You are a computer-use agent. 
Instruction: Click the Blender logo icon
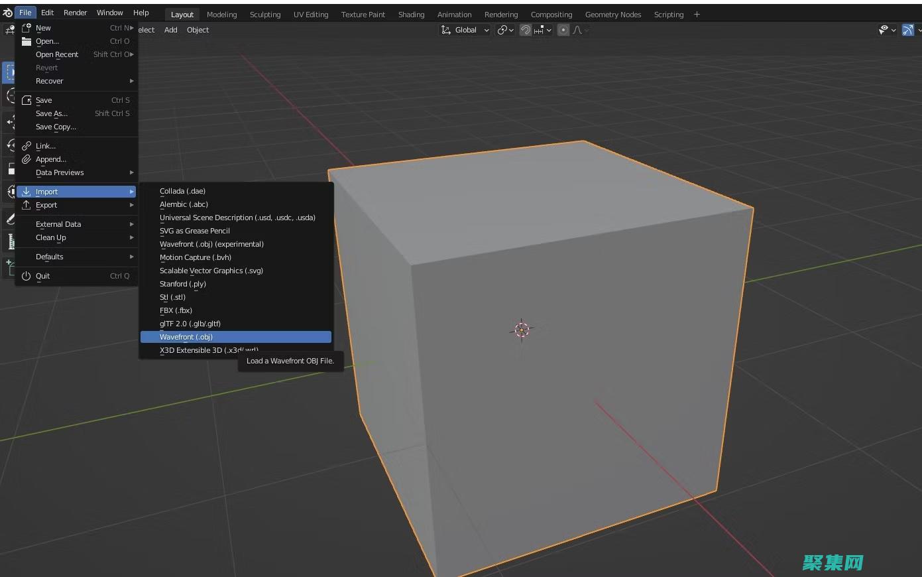coord(7,13)
